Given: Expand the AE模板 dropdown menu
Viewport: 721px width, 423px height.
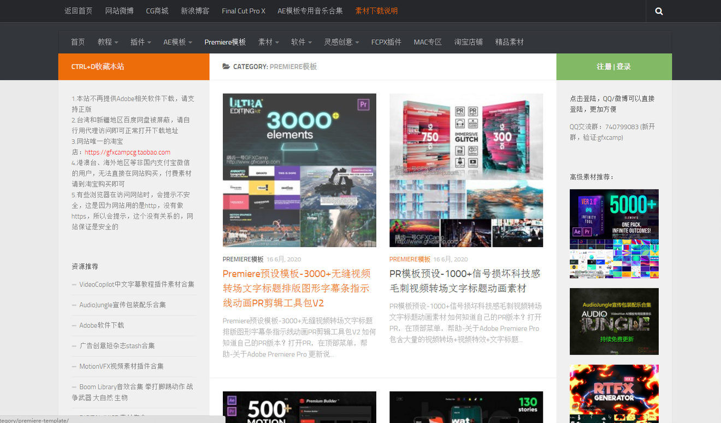Looking at the screenshot, I should click(x=178, y=42).
